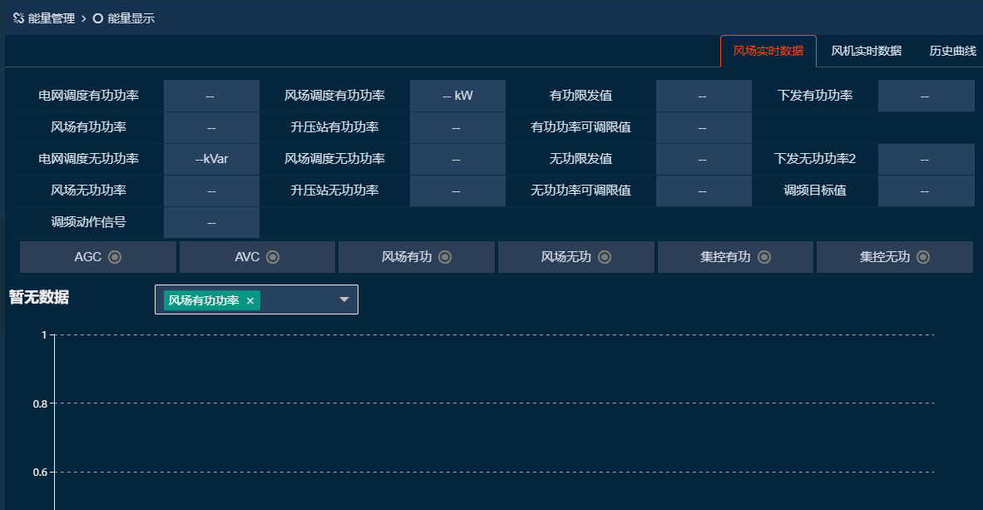This screenshot has height=510, width=983.
Task: Click the 风场有功 button
Action: pyautogui.click(x=416, y=257)
